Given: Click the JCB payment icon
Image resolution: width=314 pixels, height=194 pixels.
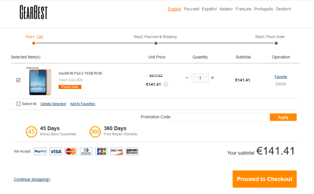Looking at the screenshot, I should (102, 152).
